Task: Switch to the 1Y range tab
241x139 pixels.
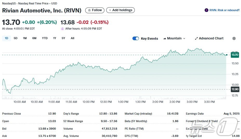Action: coord(55,38)
